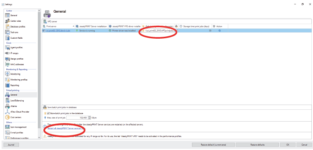Open the Icon management sidebar icon
Screen dimensions: 313x150
coord(7,127)
